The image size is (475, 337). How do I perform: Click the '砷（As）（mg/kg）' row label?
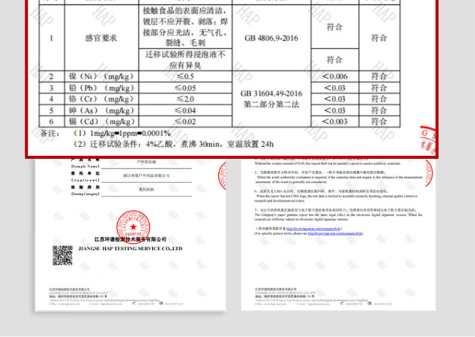coord(101,111)
